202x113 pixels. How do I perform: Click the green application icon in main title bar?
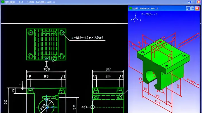click(3, 2)
